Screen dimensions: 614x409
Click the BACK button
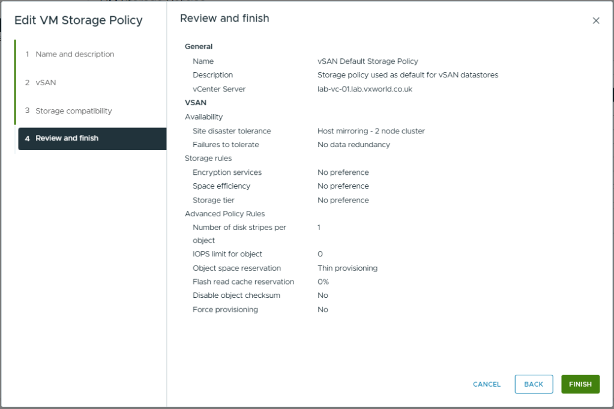click(x=534, y=384)
